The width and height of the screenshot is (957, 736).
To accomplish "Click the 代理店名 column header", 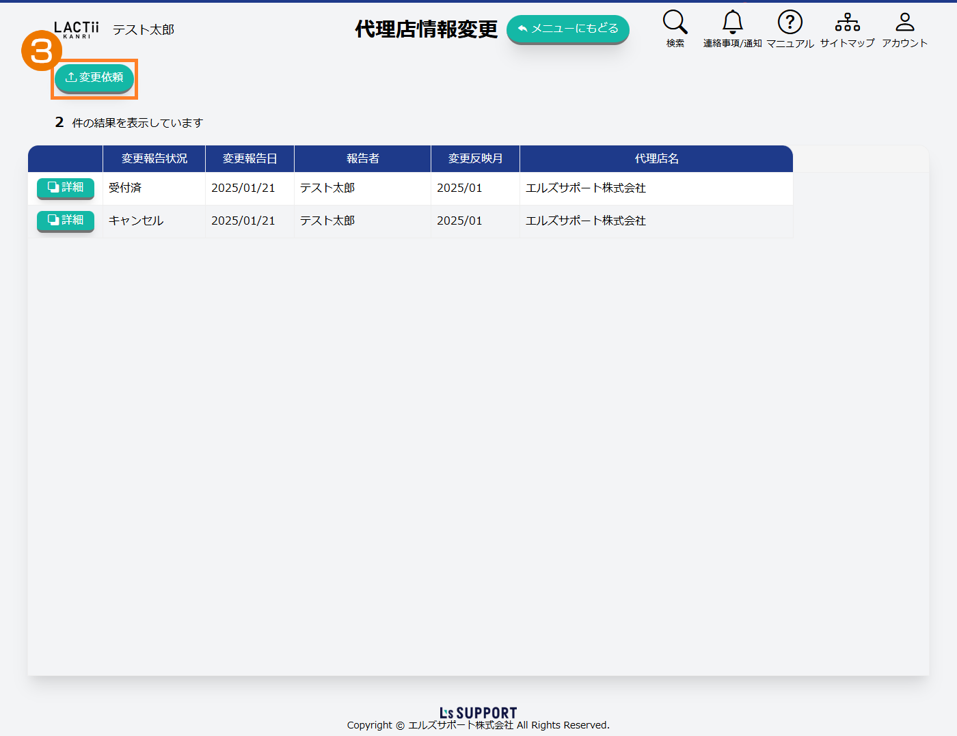I will [x=656, y=158].
